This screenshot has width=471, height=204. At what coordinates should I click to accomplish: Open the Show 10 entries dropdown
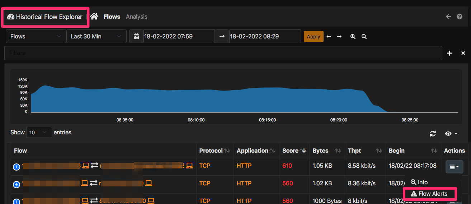coord(39,133)
